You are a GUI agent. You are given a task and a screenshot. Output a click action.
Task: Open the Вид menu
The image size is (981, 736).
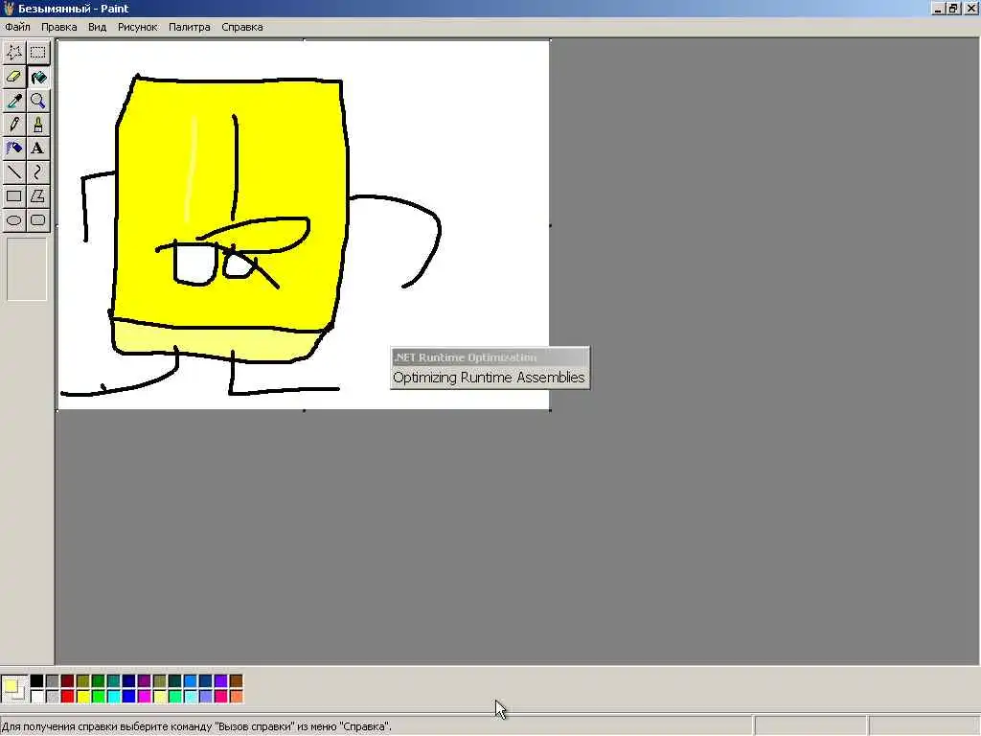(97, 27)
